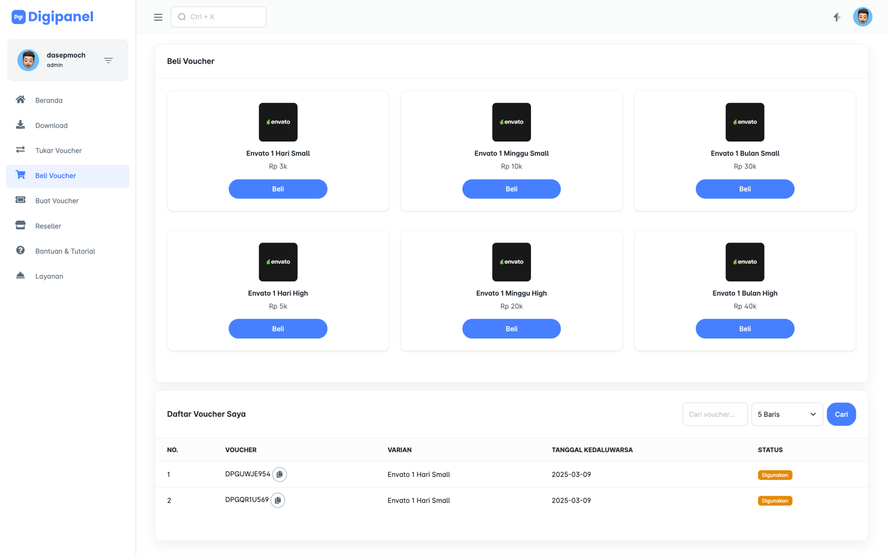Click the Rp 30k price text
This screenshot has width=888, height=555.
tap(745, 166)
